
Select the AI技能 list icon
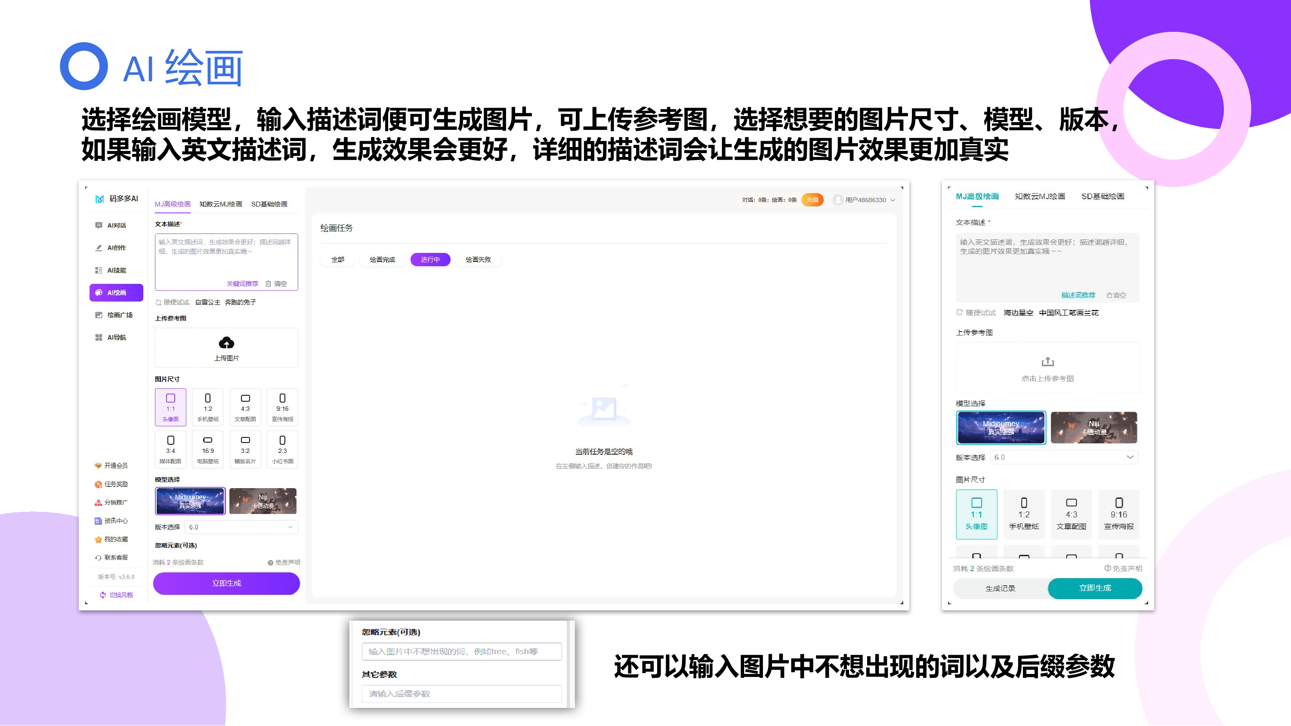99,270
